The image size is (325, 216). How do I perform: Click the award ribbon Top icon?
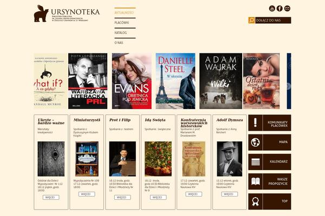coord(255,201)
